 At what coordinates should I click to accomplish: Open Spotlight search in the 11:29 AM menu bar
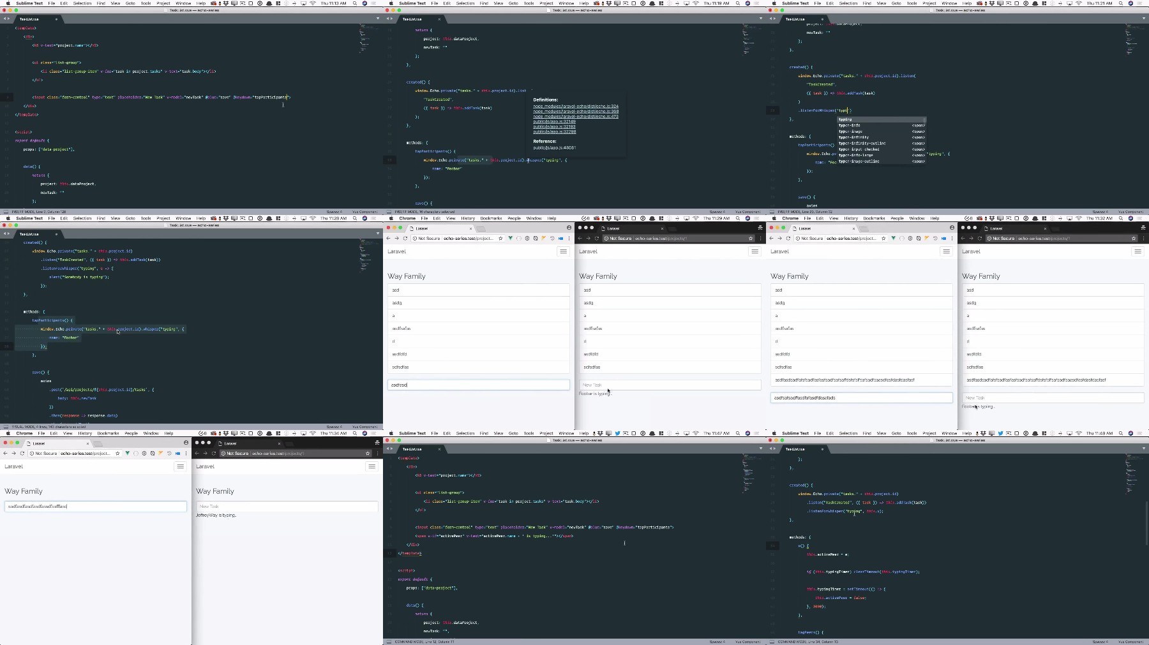tap(738, 218)
